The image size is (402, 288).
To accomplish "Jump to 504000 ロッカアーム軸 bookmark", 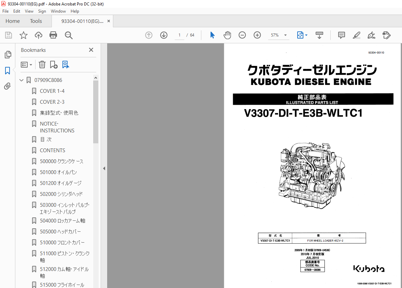I will [x=62, y=221].
